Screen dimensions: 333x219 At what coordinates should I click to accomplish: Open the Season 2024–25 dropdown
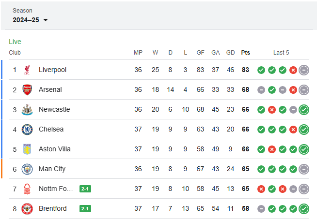30,20
